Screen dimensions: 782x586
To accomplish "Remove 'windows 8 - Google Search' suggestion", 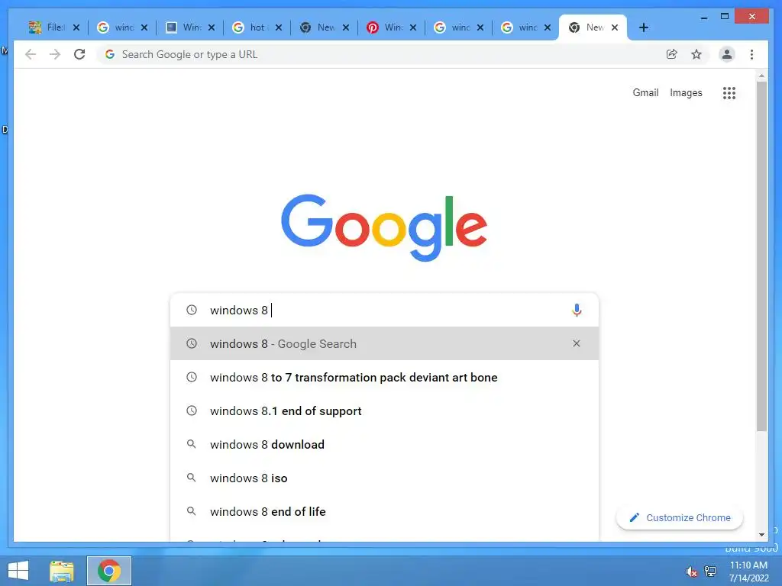I will click(x=577, y=343).
